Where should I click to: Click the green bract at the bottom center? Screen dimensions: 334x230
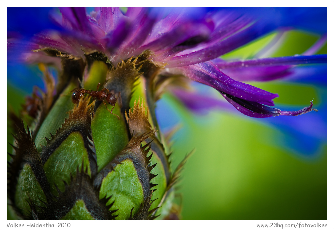point(122,186)
